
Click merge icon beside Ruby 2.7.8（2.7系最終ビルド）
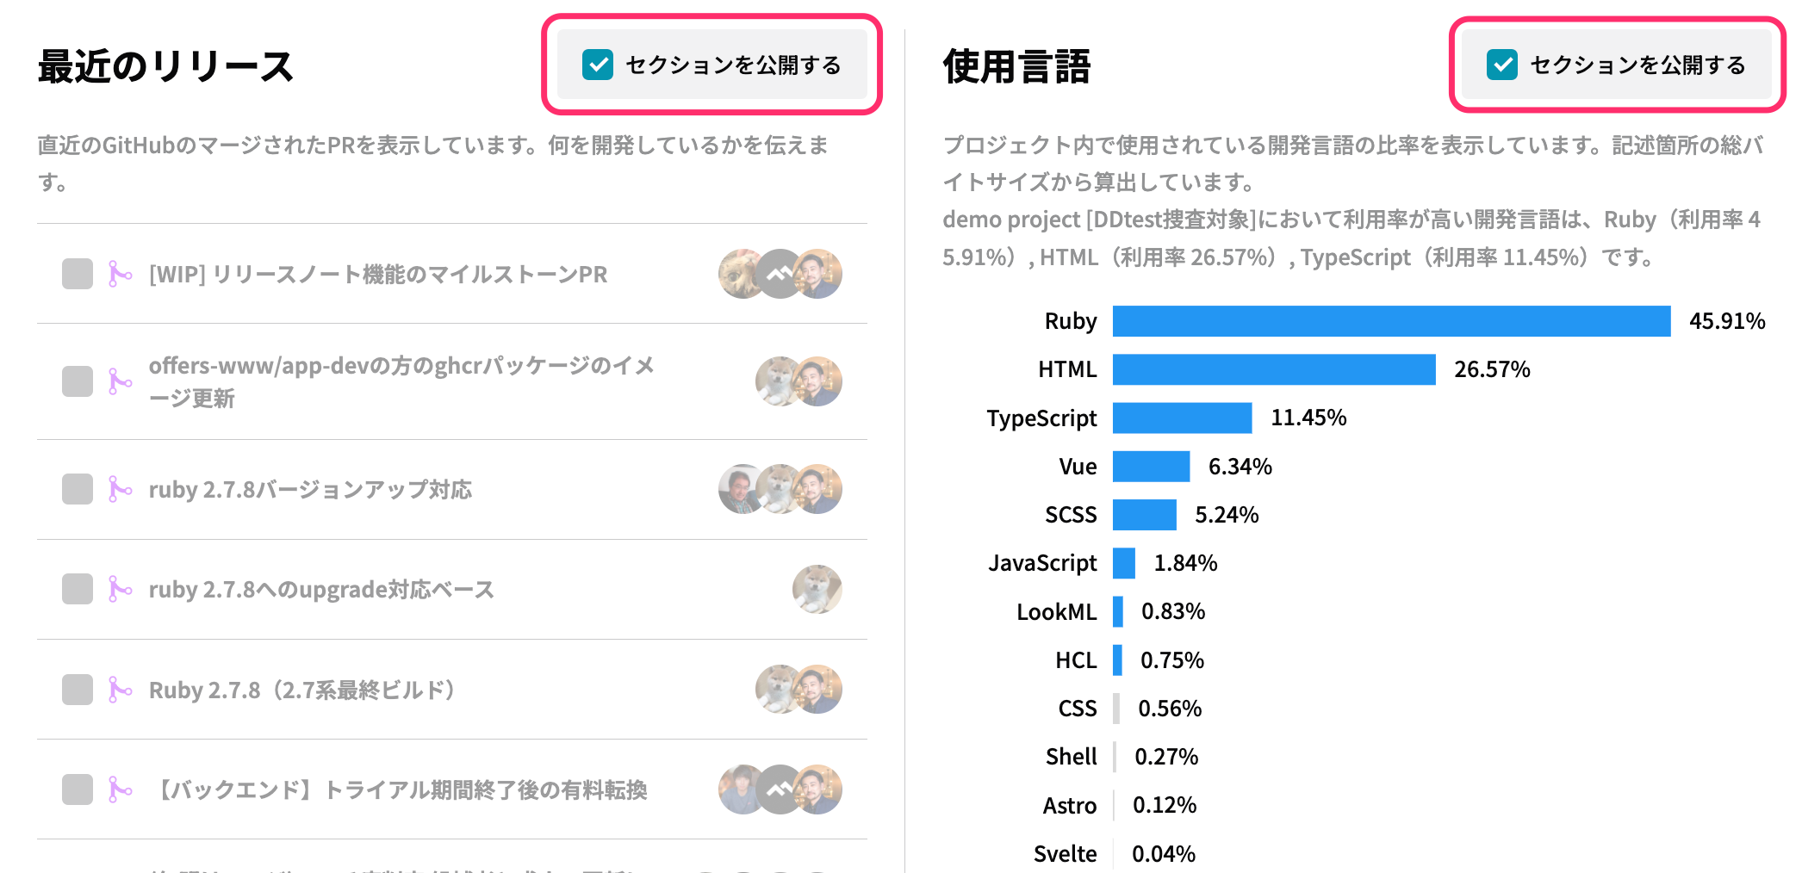pos(120,690)
